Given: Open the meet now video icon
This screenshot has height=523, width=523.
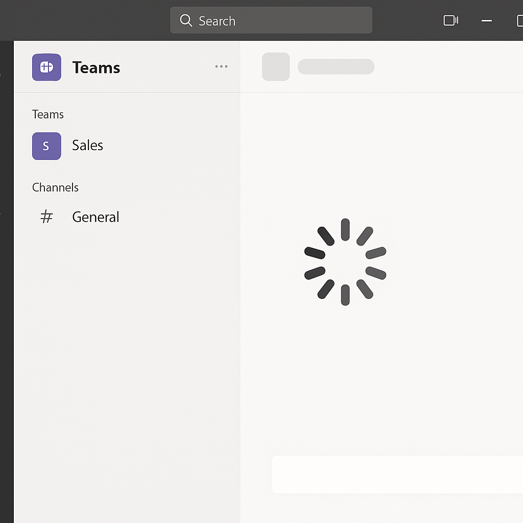Looking at the screenshot, I should click(450, 20).
